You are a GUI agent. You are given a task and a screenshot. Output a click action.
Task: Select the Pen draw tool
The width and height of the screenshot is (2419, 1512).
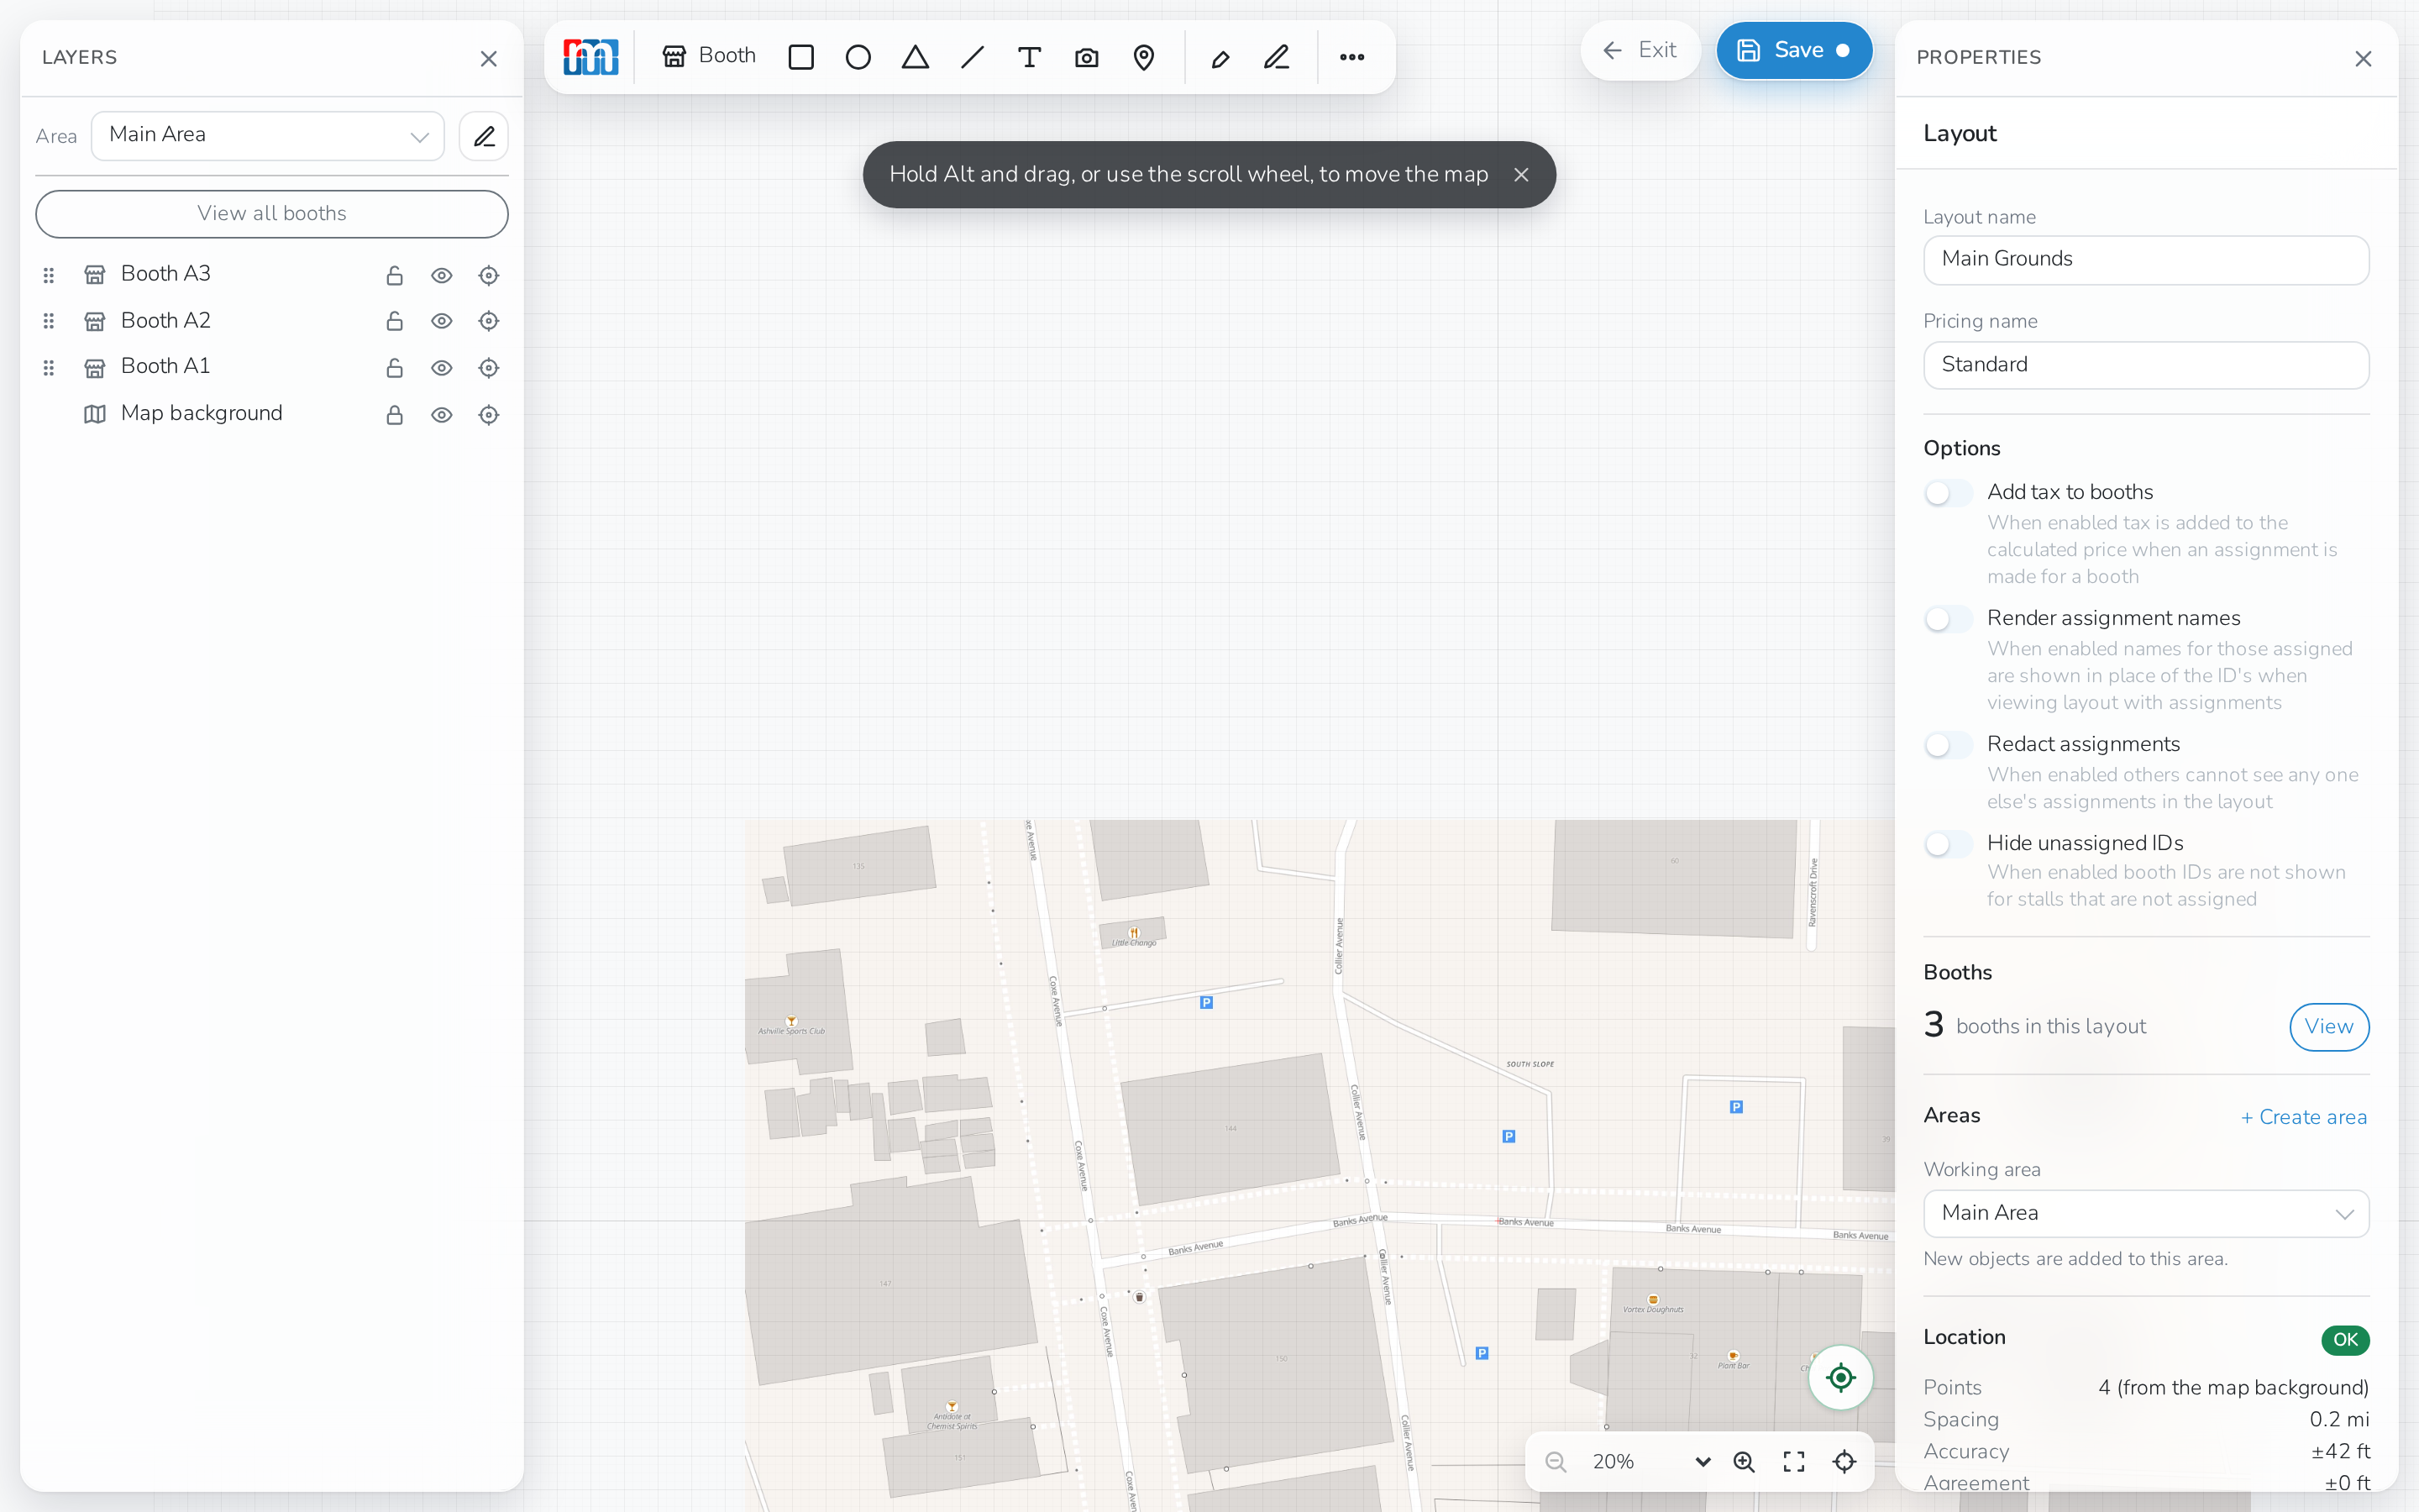point(1277,57)
